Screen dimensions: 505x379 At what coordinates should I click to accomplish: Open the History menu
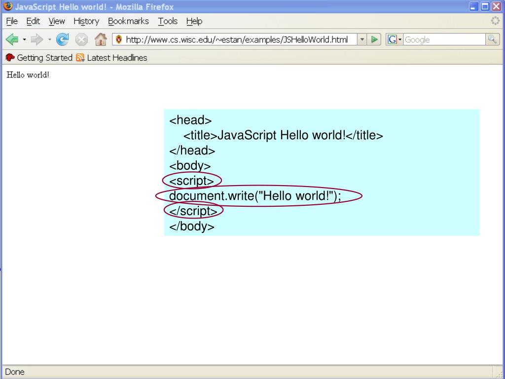pyautogui.click(x=86, y=21)
